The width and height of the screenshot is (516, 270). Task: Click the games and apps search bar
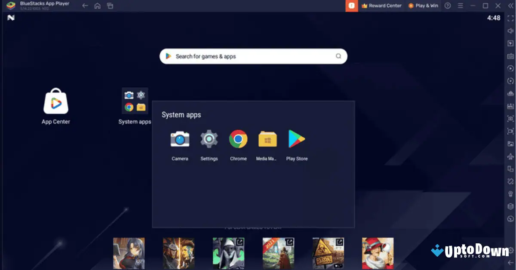(x=253, y=56)
